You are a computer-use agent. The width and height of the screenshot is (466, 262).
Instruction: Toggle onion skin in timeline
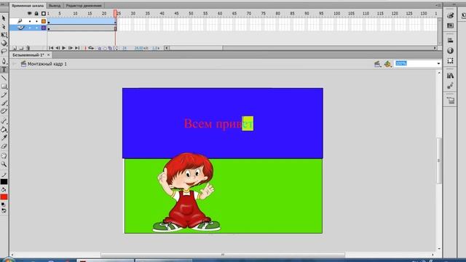tap(100, 48)
